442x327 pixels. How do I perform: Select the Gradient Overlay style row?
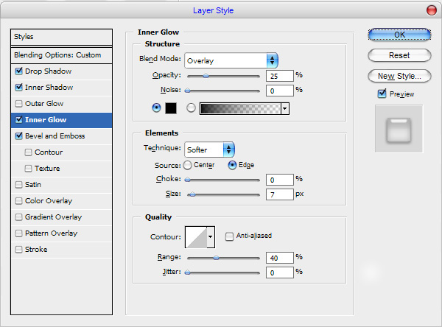click(x=61, y=217)
